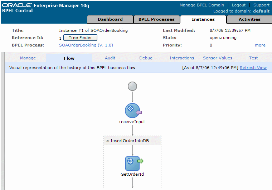272x190 pixels.
Task: Open the BPEL Processes tab
Action: pyautogui.click(x=156, y=19)
